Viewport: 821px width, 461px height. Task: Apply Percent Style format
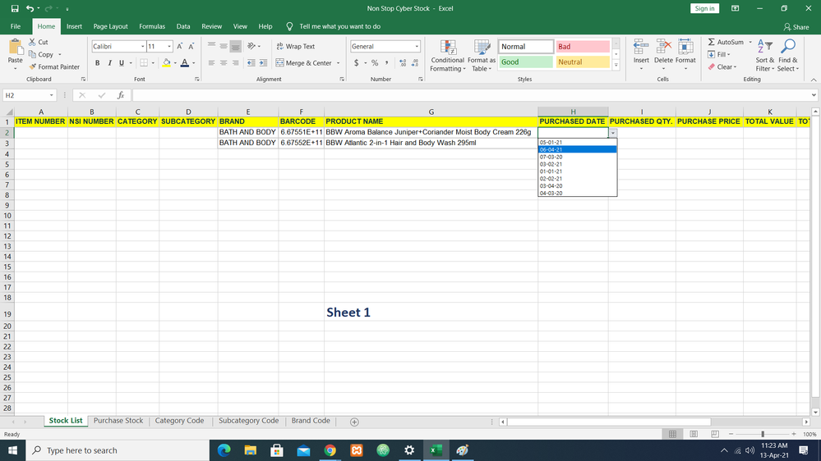pyautogui.click(x=375, y=62)
